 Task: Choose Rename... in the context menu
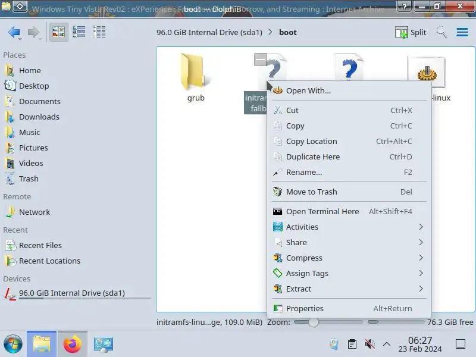(349, 173)
